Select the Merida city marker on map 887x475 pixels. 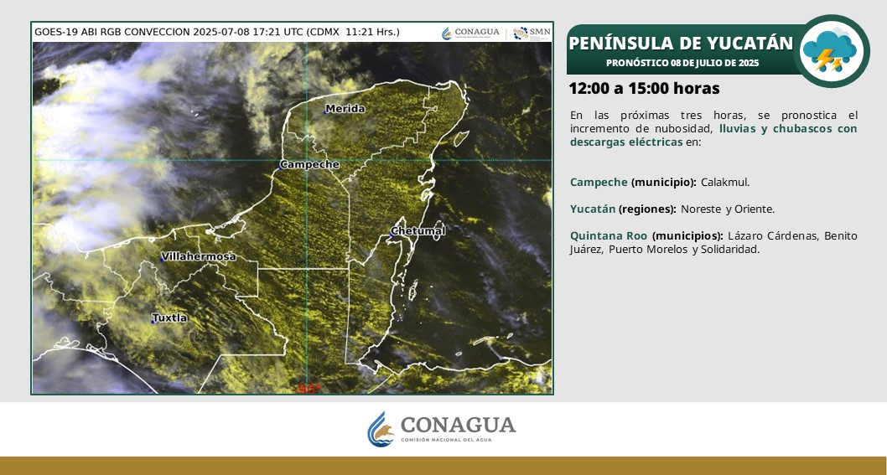pos(326,109)
